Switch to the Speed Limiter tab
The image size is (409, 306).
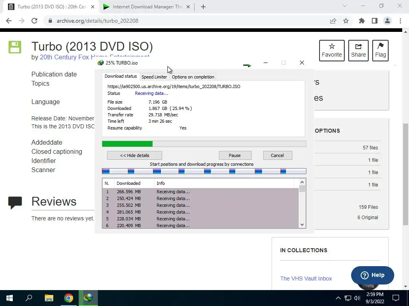click(154, 77)
